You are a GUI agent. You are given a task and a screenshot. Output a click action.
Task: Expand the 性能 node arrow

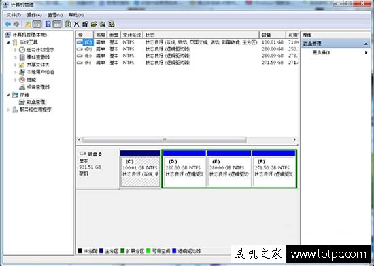coord(16,80)
